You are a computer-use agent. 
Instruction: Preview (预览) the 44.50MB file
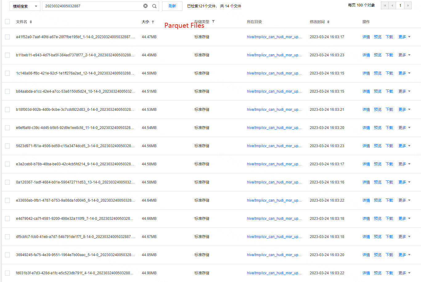click(x=378, y=73)
